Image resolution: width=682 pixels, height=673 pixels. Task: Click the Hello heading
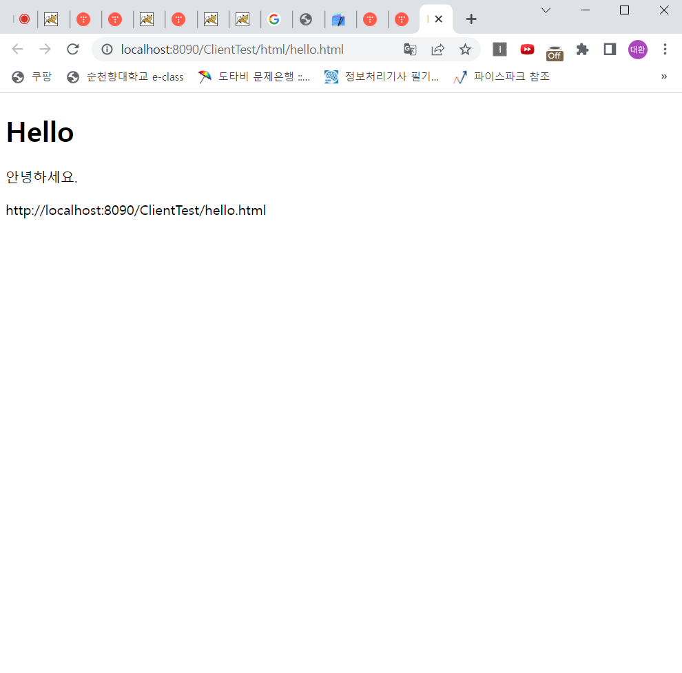click(x=40, y=132)
